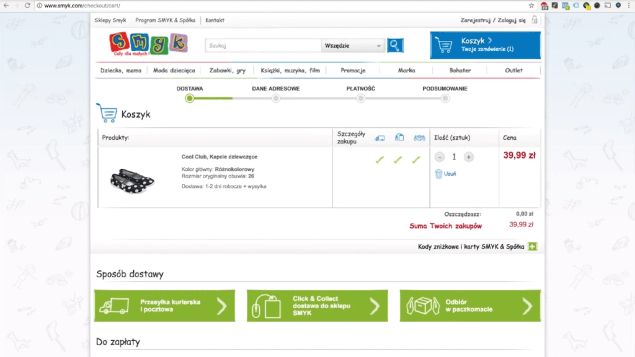The height and width of the screenshot is (357, 635).
Task: Click the cart icon in blue Koszyk box
Action: coord(443,45)
